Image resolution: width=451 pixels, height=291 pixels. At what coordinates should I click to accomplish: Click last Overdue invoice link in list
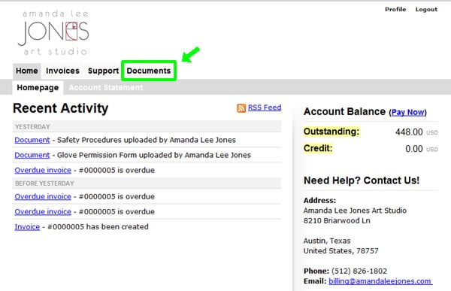pos(43,211)
